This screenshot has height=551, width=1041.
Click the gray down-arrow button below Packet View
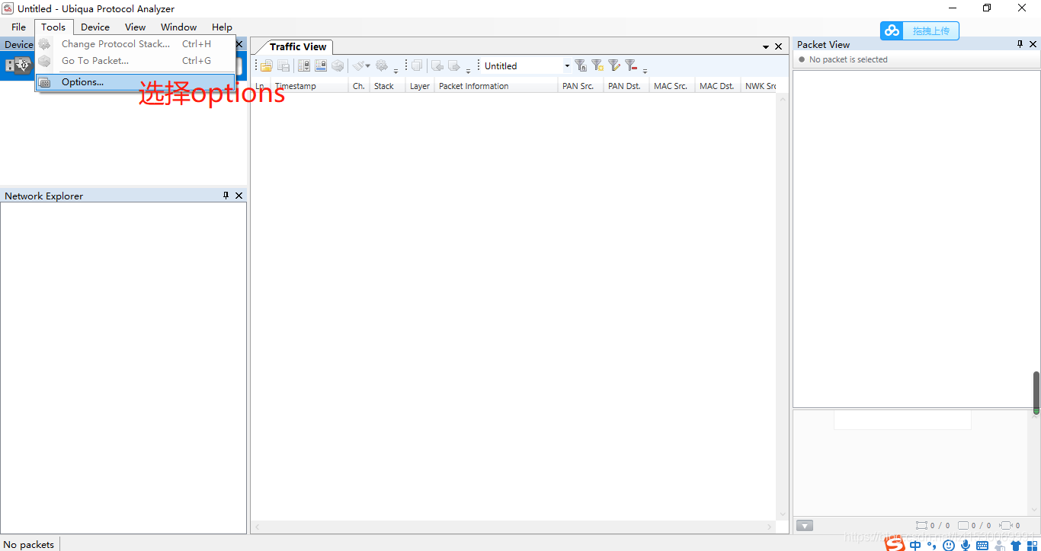pyautogui.click(x=805, y=525)
